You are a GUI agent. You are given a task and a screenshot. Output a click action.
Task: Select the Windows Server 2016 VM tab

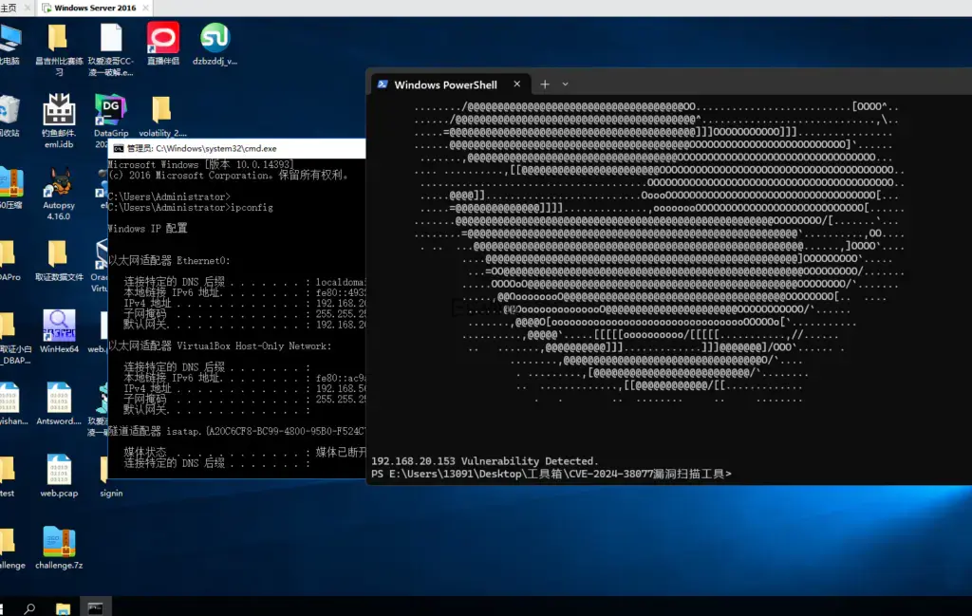tap(89, 8)
